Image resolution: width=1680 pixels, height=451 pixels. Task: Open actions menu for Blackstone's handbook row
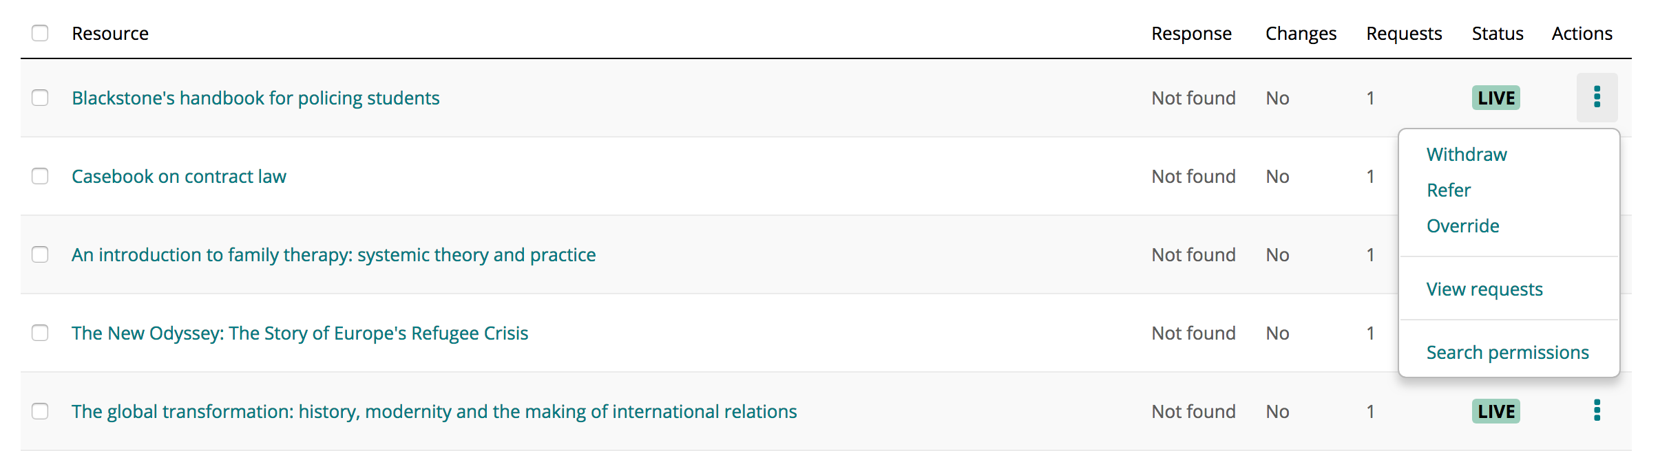[1597, 98]
